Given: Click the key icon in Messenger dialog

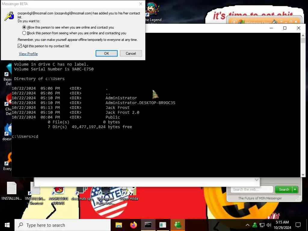Looking at the screenshot, I should point(9,16).
